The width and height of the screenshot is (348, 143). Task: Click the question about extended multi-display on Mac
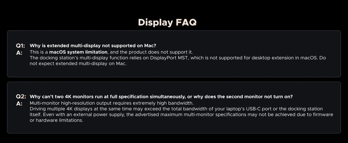(x=93, y=46)
